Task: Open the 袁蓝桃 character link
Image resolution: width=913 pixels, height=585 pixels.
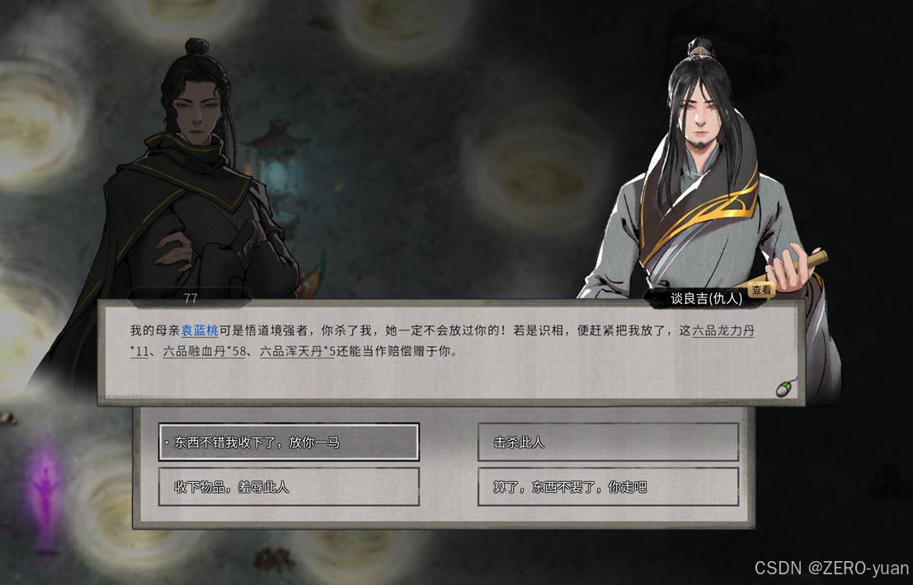Action: tap(200, 330)
